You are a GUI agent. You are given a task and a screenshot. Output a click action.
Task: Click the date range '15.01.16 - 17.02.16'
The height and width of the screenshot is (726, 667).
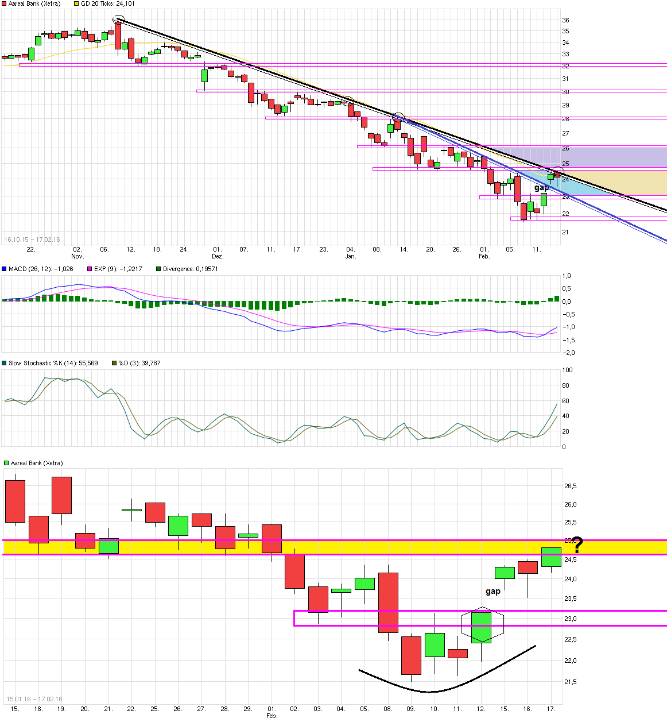tap(34, 699)
